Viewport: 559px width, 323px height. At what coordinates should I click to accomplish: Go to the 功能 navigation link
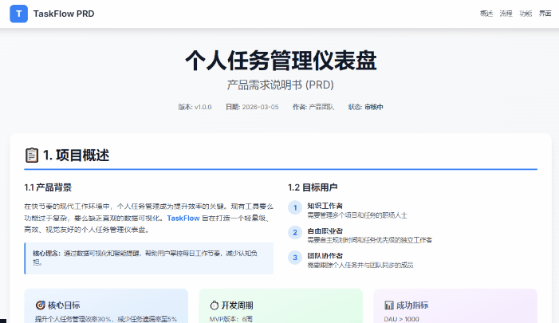(526, 14)
